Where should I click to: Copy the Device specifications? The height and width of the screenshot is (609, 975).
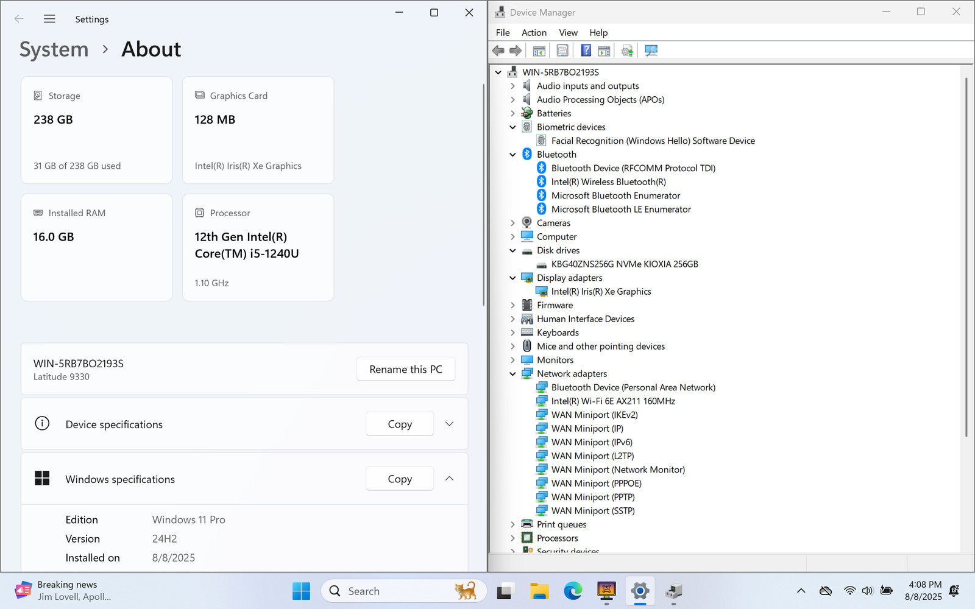[400, 424]
